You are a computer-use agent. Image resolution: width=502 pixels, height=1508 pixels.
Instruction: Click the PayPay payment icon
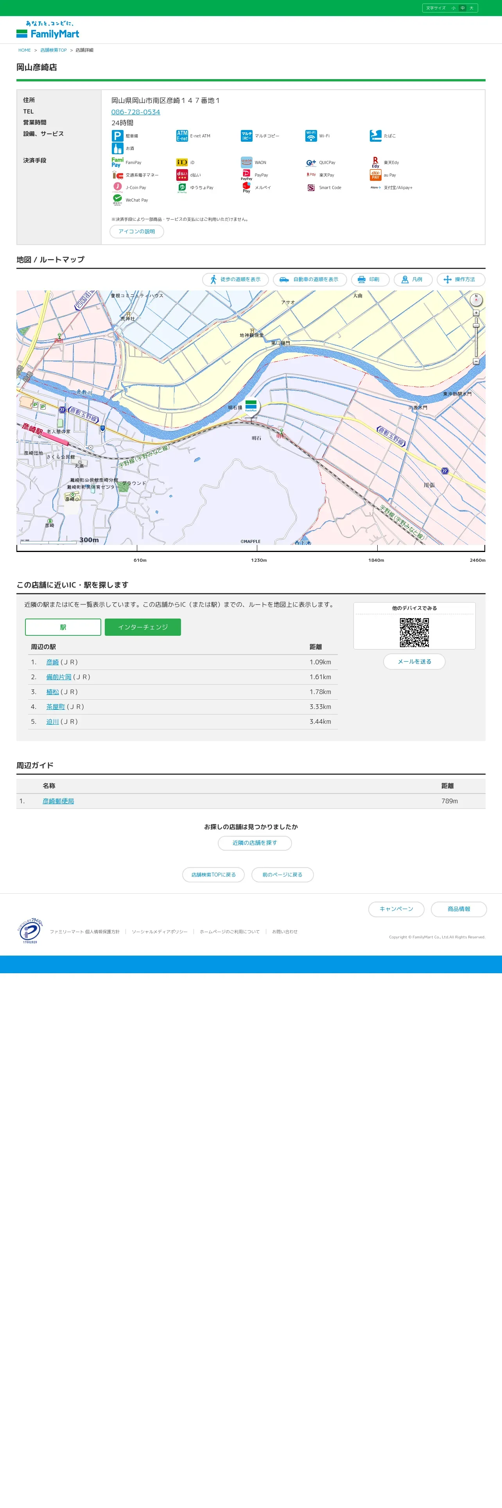click(247, 175)
